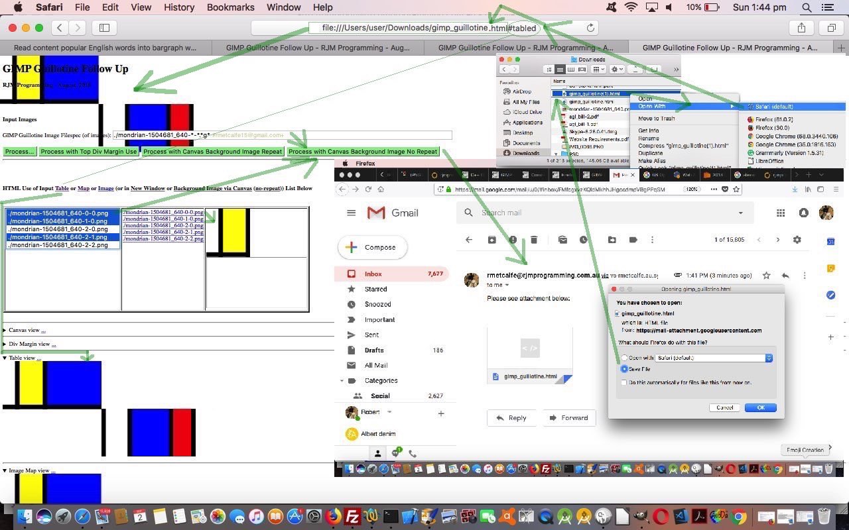Open the Safari (default) application dropdown
Image resolution: width=849 pixels, height=530 pixels.
[713, 358]
